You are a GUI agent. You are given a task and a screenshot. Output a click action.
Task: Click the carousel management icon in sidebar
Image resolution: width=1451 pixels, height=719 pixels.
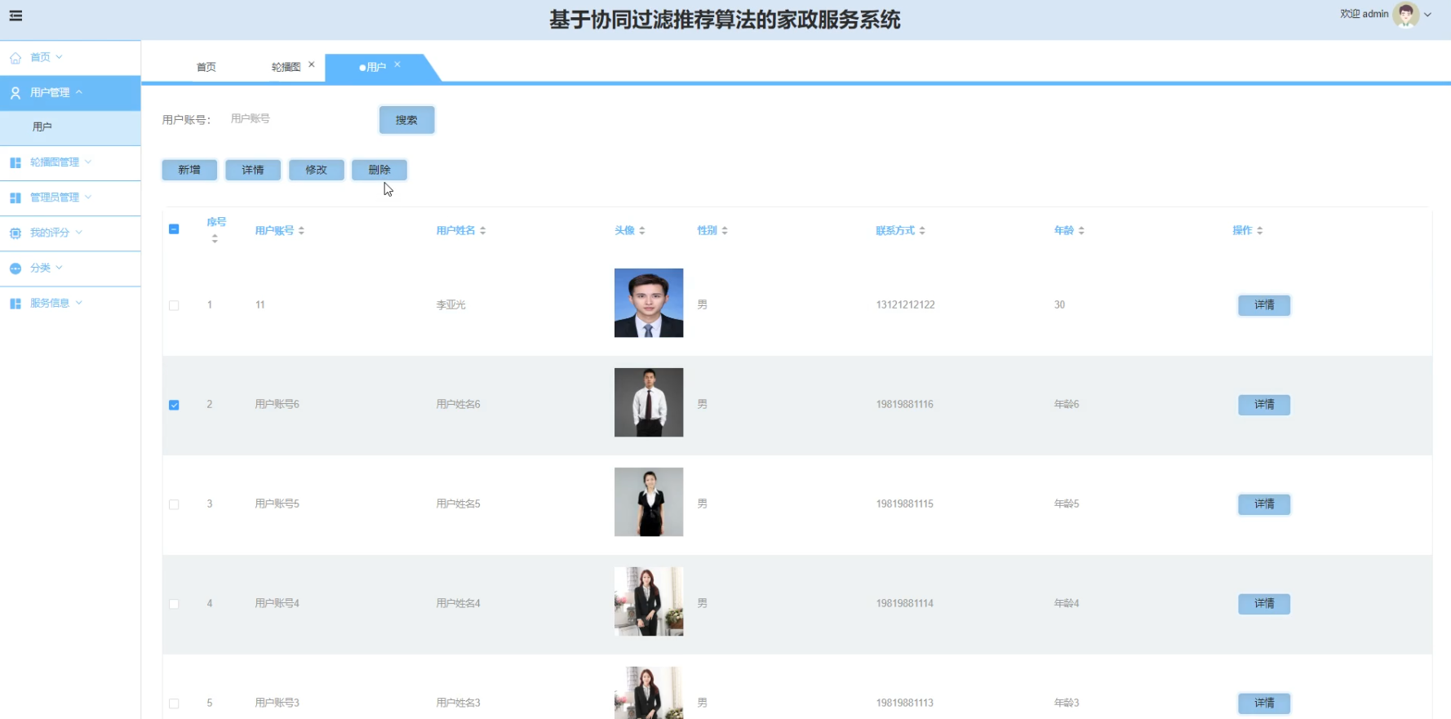pyautogui.click(x=16, y=162)
